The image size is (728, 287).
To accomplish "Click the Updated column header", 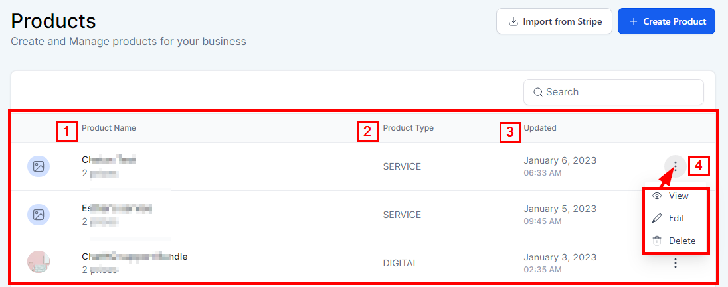I will pos(539,128).
